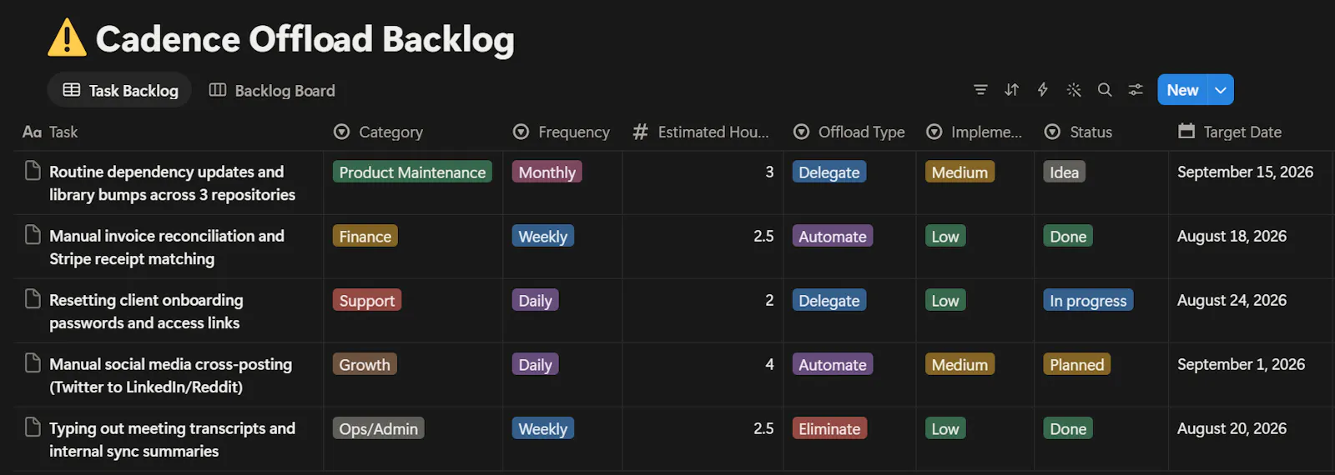Switch to the Backlog Board tab

[x=272, y=90]
